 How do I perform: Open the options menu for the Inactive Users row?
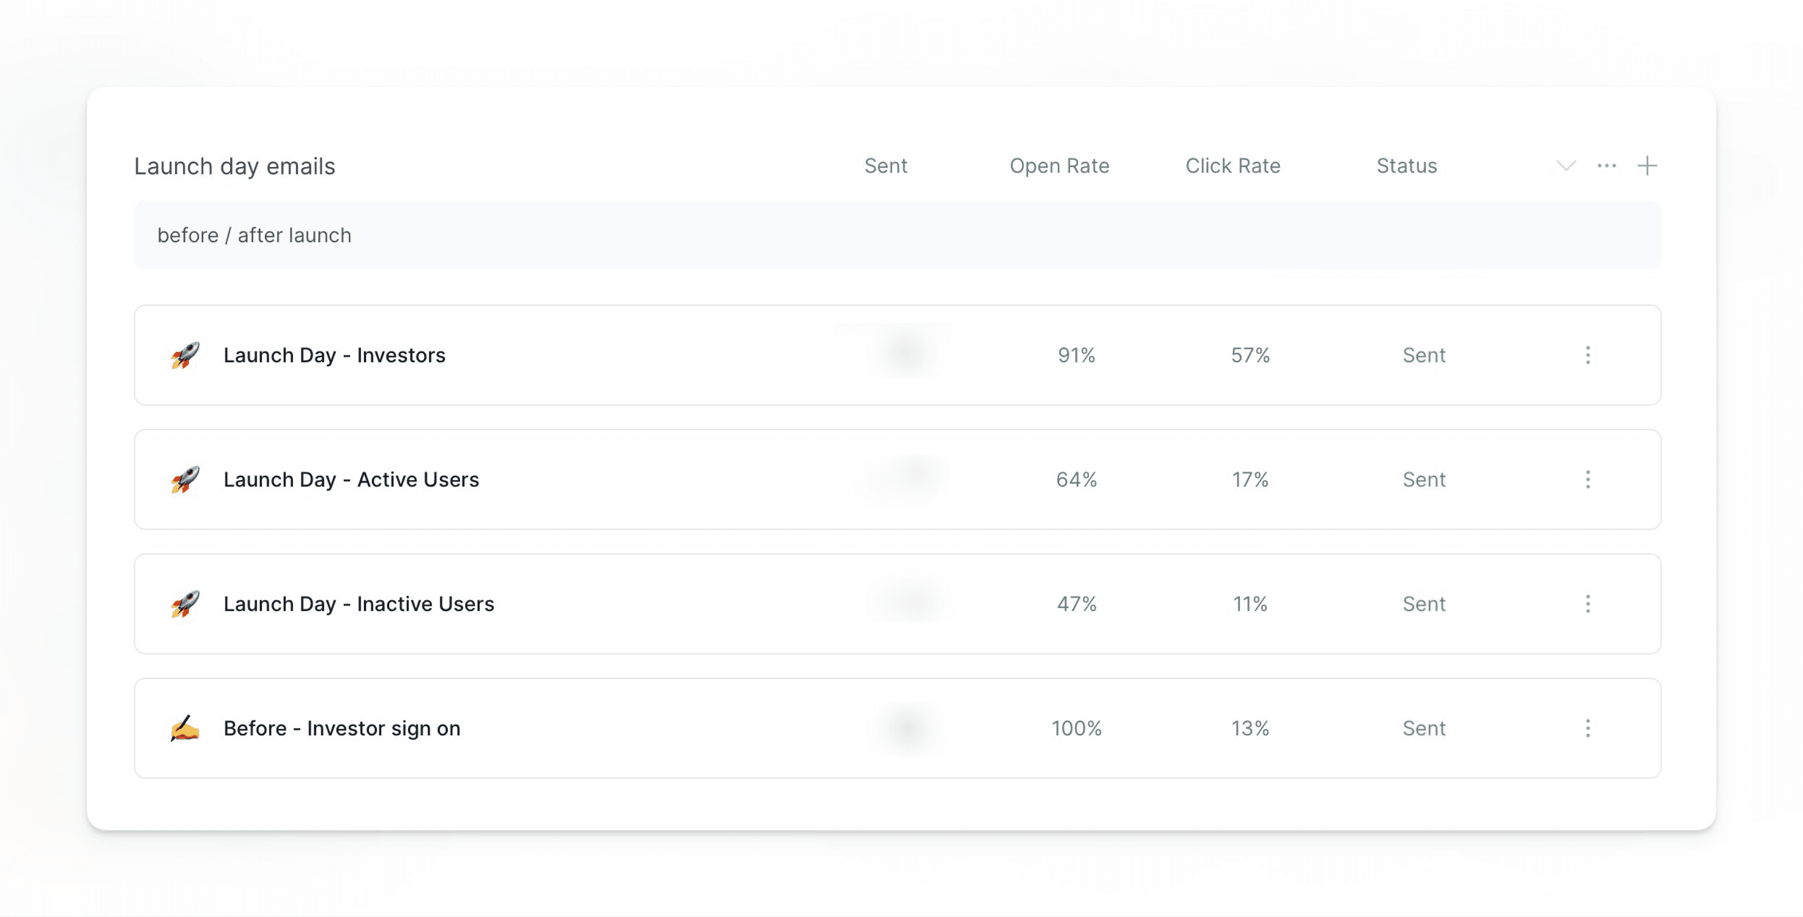tap(1587, 604)
